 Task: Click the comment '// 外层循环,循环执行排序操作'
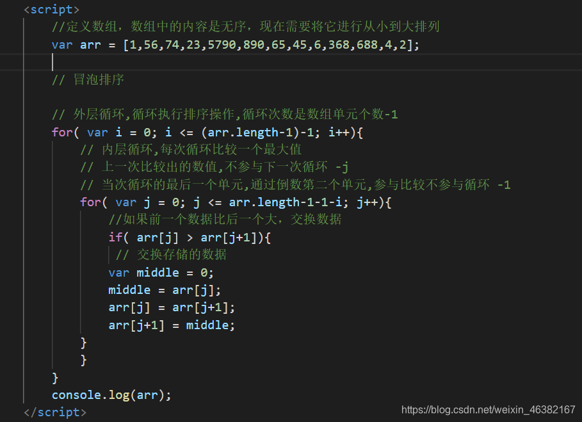point(225,115)
